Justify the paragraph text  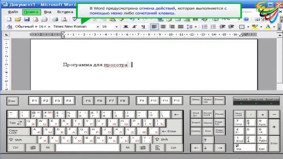click(180, 26)
